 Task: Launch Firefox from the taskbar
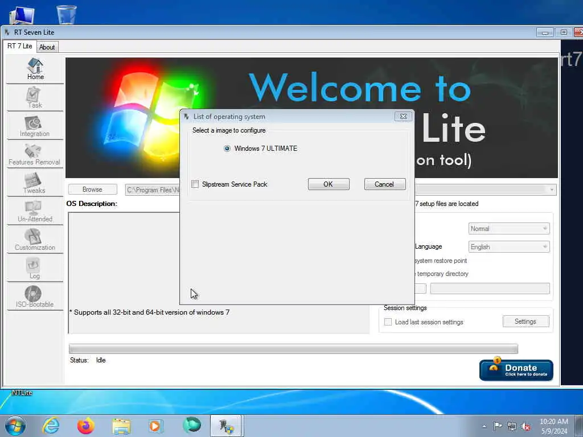coord(85,426)
